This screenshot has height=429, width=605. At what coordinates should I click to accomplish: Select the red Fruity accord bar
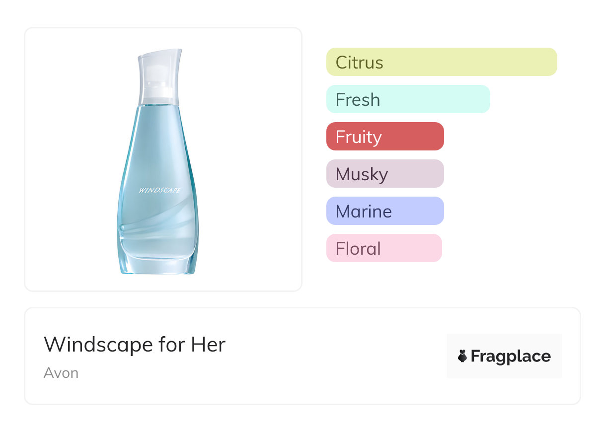point(384,137)
